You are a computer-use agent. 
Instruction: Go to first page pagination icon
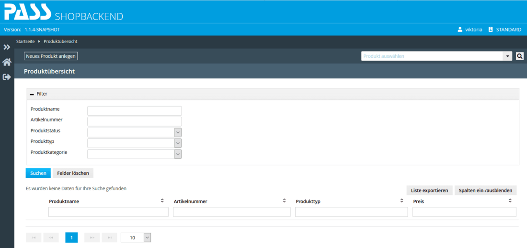coord(34,237)
